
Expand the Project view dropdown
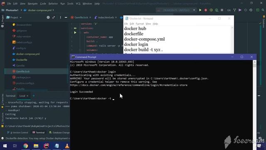20,17
